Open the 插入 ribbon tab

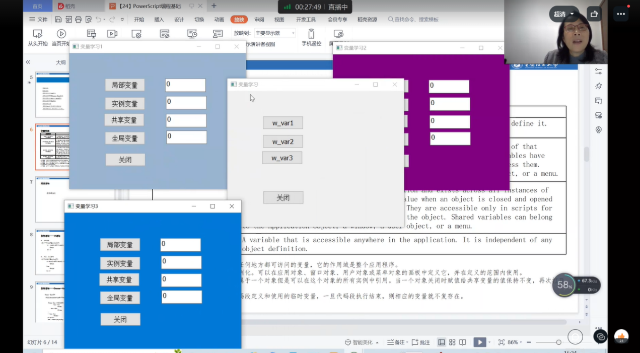159,20
